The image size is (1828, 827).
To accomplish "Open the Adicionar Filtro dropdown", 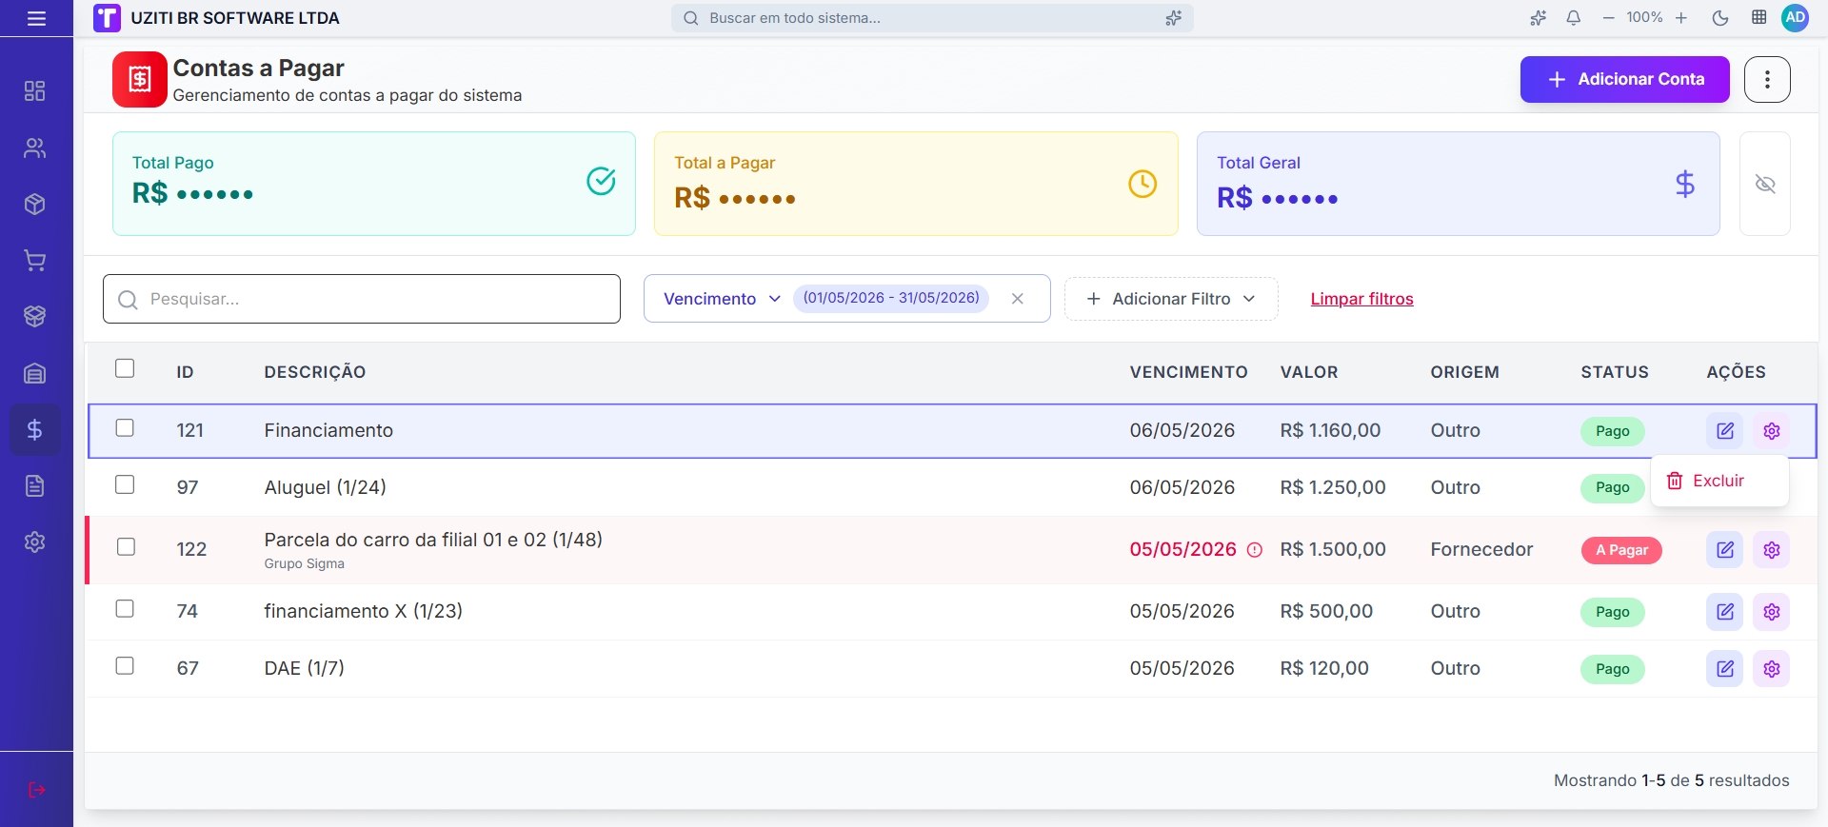I will [1171, 299].
